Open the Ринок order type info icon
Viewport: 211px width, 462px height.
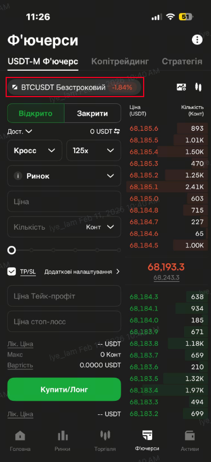pos(19,176)
